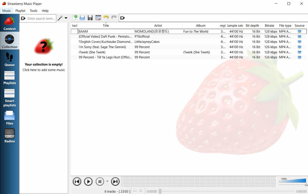Open the Smart playlists sidebar tab

point(9,98)
